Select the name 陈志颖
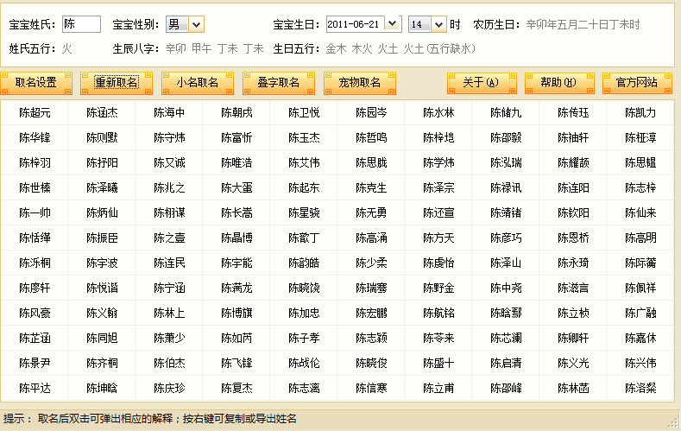This screenshot has height=431, width=681. (x=371, y=338)
